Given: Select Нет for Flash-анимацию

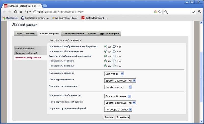Looking at the screenshot, I should pos(114,51).
